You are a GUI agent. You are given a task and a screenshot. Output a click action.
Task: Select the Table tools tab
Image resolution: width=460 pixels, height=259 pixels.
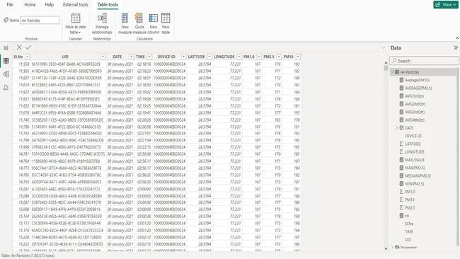click(x=108, y=5)
